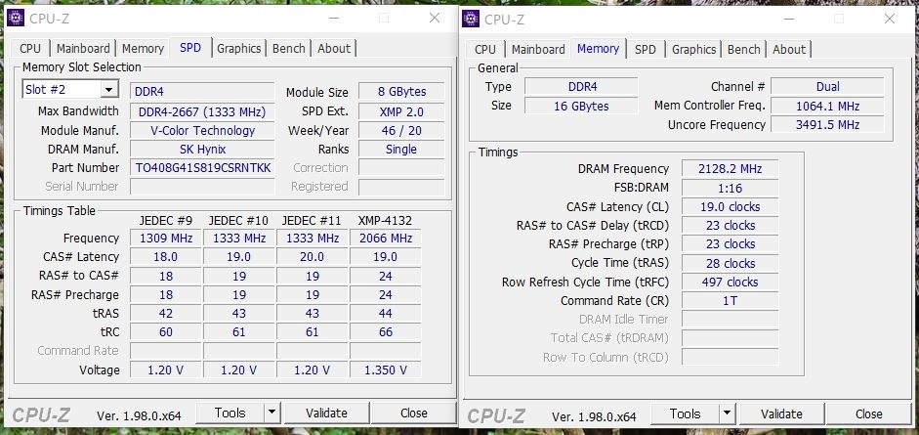Click the 1064.1 MHz controller frequency value

(827, 107)
